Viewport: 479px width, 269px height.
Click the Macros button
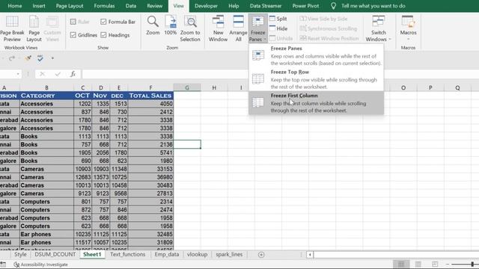(x=408, y=28)
